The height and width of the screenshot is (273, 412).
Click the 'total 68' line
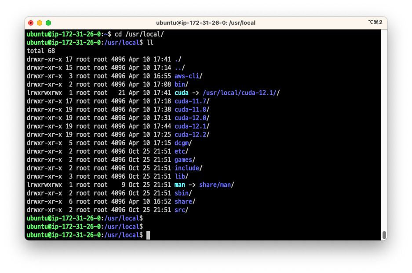(x=41, y=51)
